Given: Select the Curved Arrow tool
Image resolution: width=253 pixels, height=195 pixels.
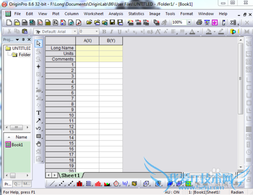Looking at the screenshot, I should point(38,128).
